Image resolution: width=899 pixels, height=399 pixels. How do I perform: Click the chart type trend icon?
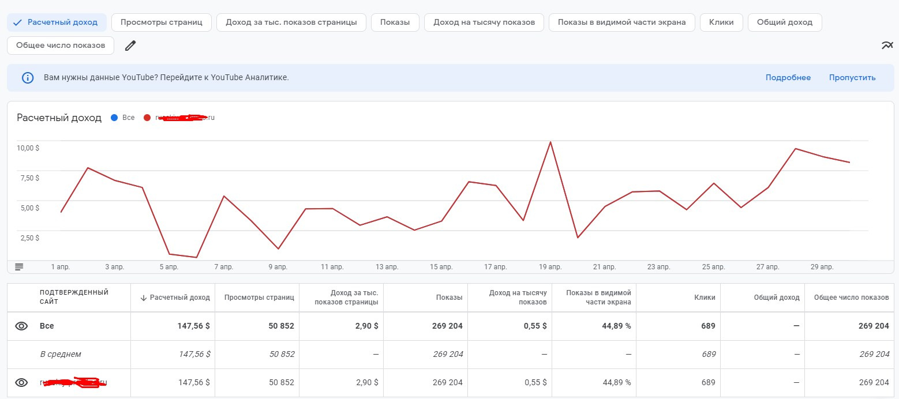887,46
